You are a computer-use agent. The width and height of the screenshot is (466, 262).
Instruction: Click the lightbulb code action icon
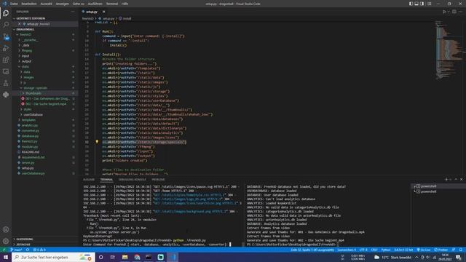point(97,142)
